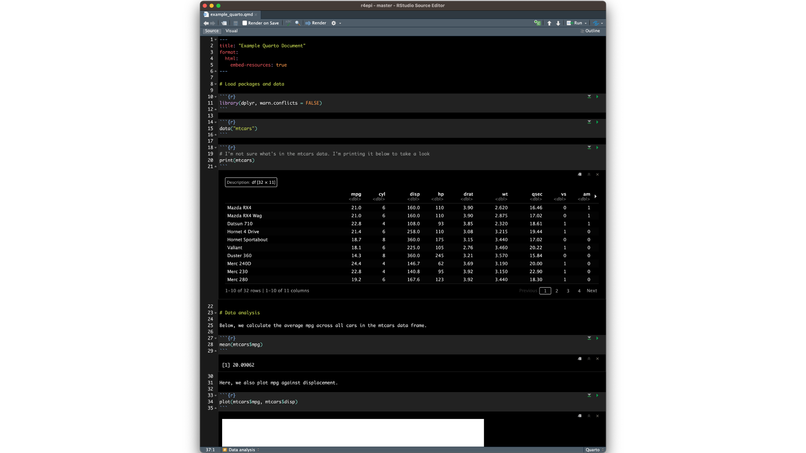Check spelling in the document
This screenshot has height=453, width=806.
point(288,23)
